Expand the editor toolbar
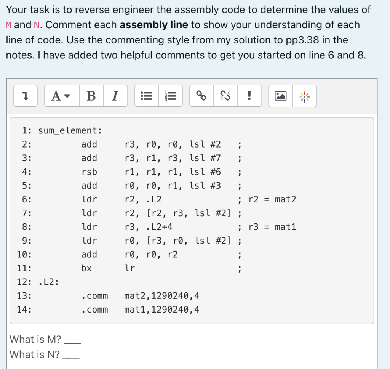Screen dimensions: 390x369 click(x=25, y=96)
